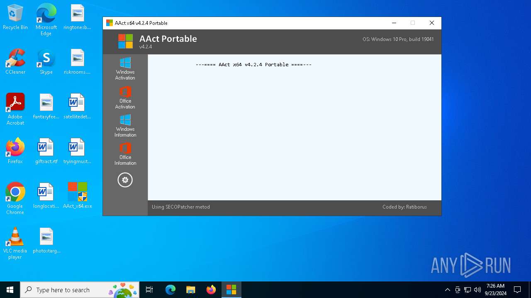This screenshot has width=531, height=298.
Task: Open the notification center icon
Action: [x=517, y=290]
